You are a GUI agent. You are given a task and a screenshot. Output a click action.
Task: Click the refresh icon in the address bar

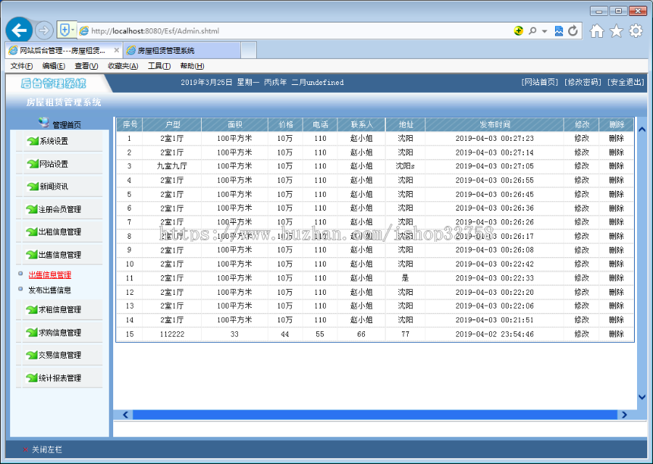click(572, 31)
